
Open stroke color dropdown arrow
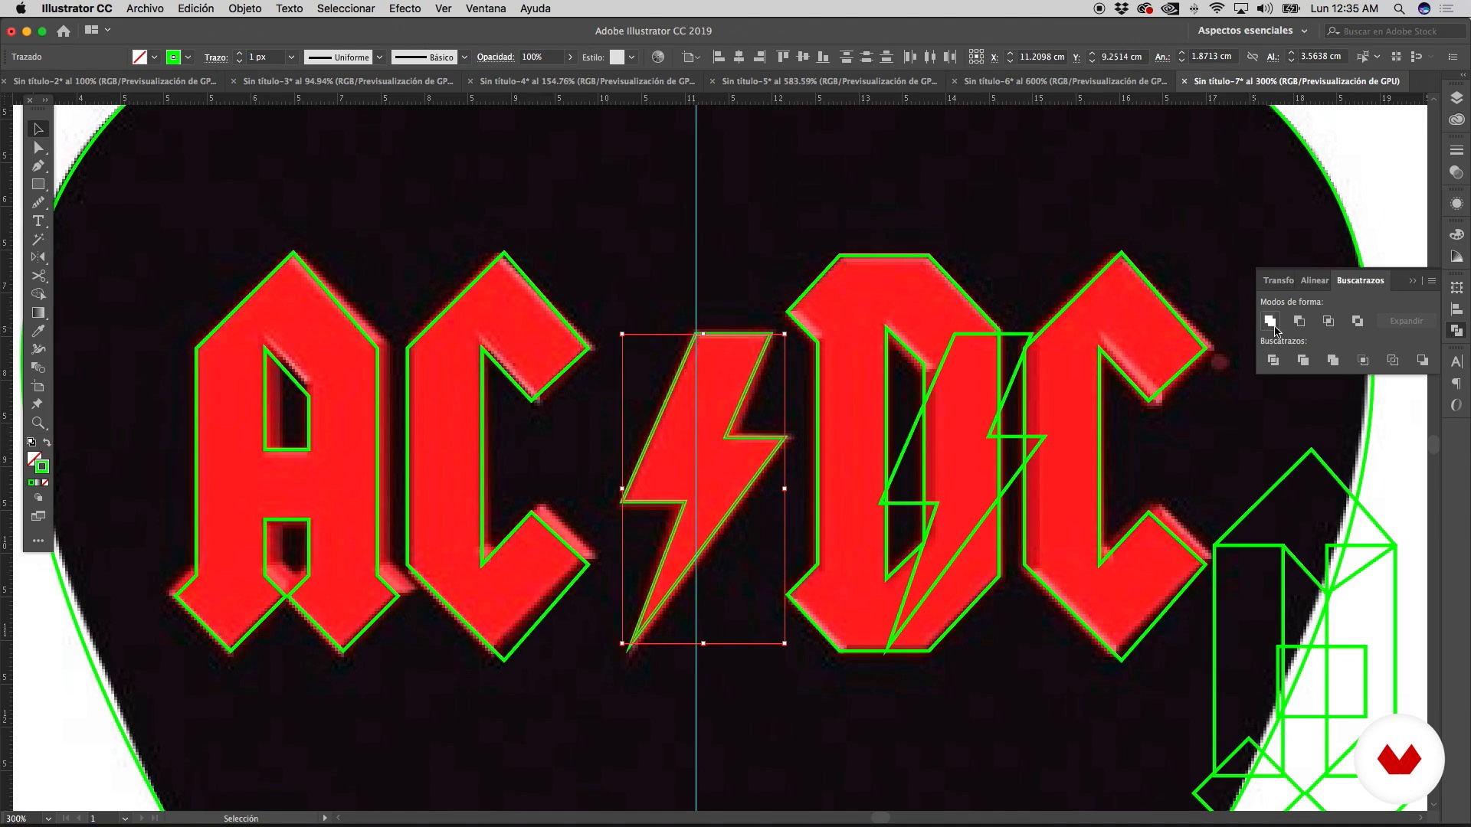click(188, 57)
